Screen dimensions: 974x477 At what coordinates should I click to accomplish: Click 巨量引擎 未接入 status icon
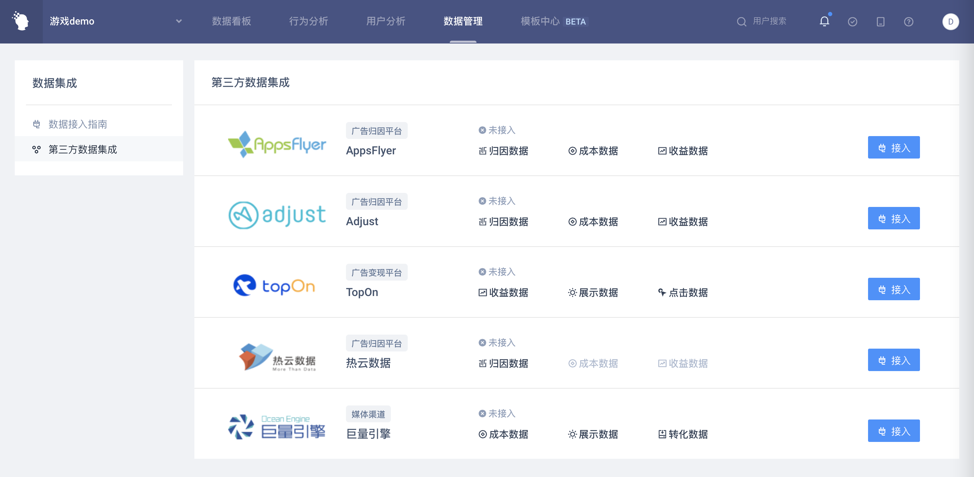click(x=482, y=414)
